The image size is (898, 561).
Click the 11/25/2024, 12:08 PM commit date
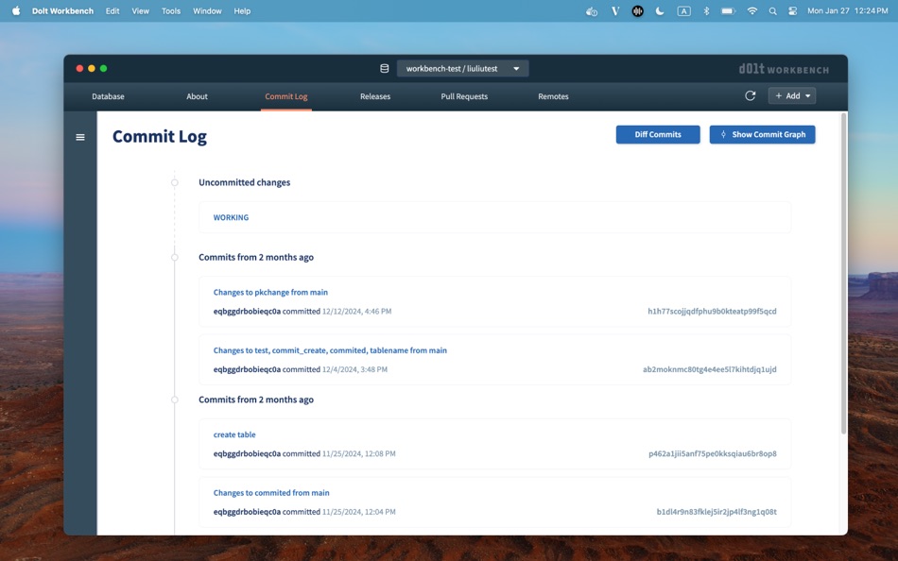[358, 454]
